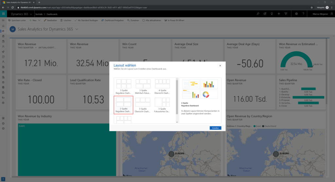Expand the 'Neu' dropdown in command bar
Screen dimensions: 335x182
coord(40,20)
